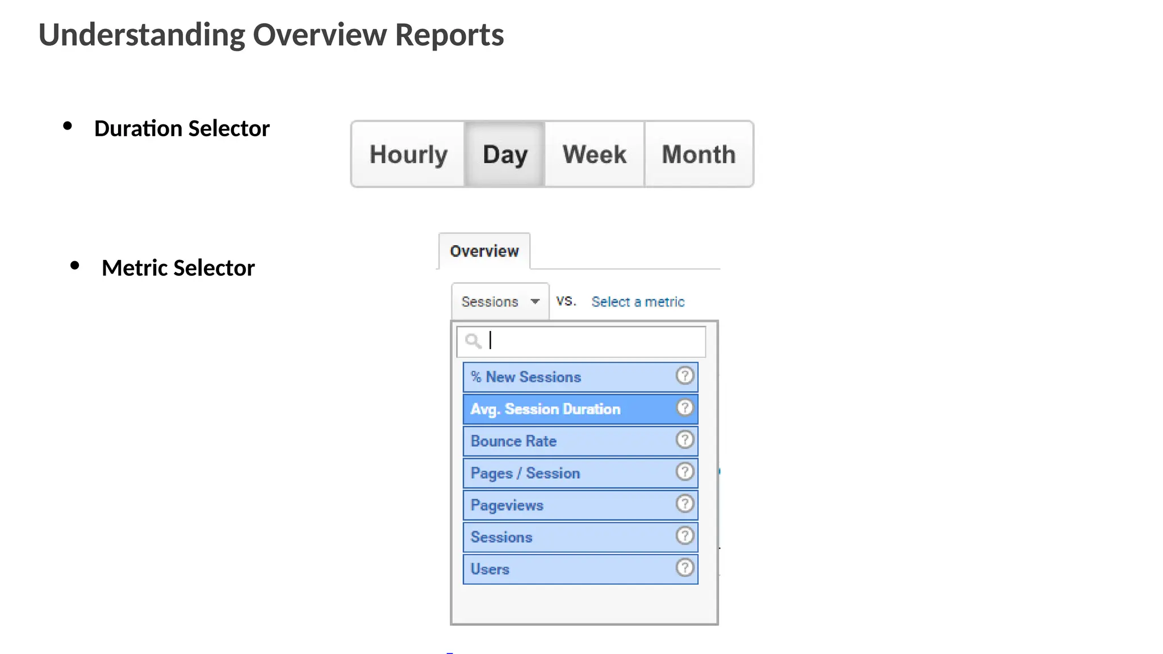The image size is (1163, 654).
Task: Switch duration to Month
Action: point(698,154)
